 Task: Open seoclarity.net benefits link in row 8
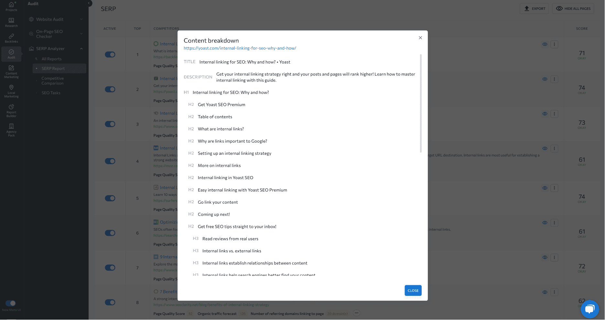pos(211,305)
